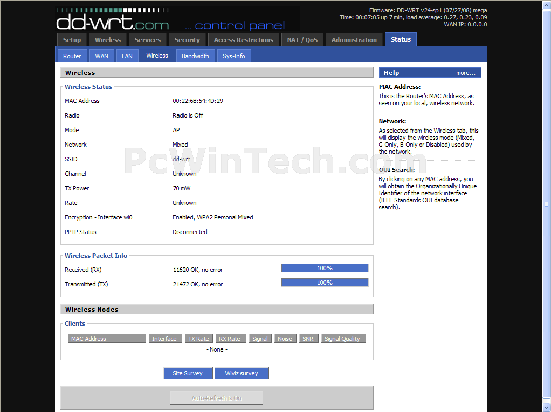Open the Setup main tab
The width and height of the screenshot is (551, 412).
pyautogui.click(x=72, y=40)
